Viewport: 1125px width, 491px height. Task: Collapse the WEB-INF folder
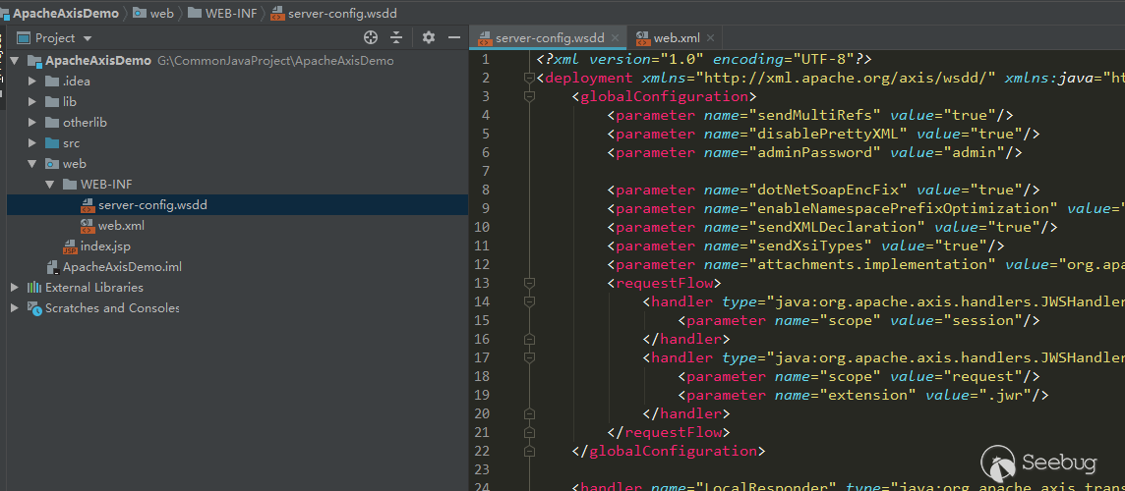click(50, 185)
